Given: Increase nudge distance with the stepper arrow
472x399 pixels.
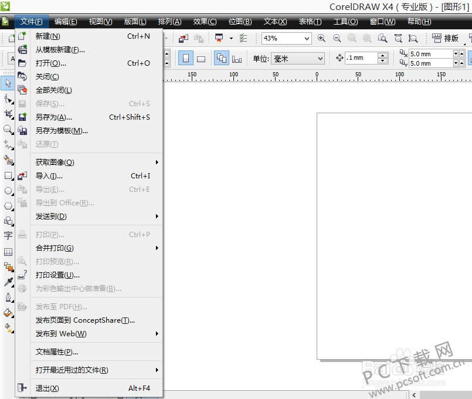Looking at the screenshot, I should (x=382, y=55).
